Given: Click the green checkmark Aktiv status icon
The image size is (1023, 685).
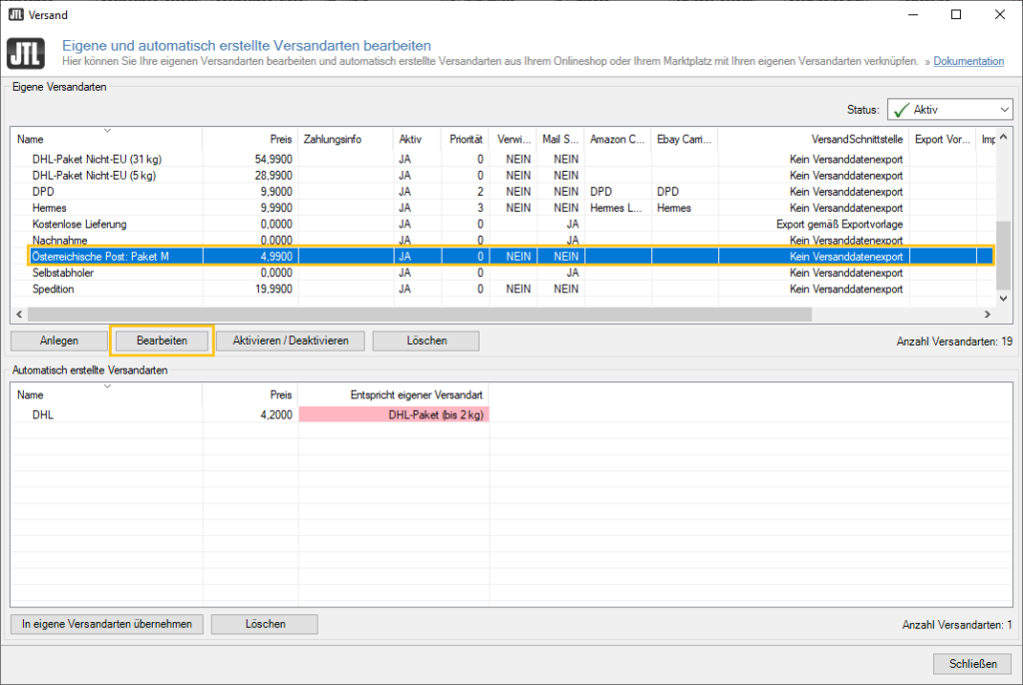Looking at the screenshot, I should pyautogui.click(x=900, y=110).
